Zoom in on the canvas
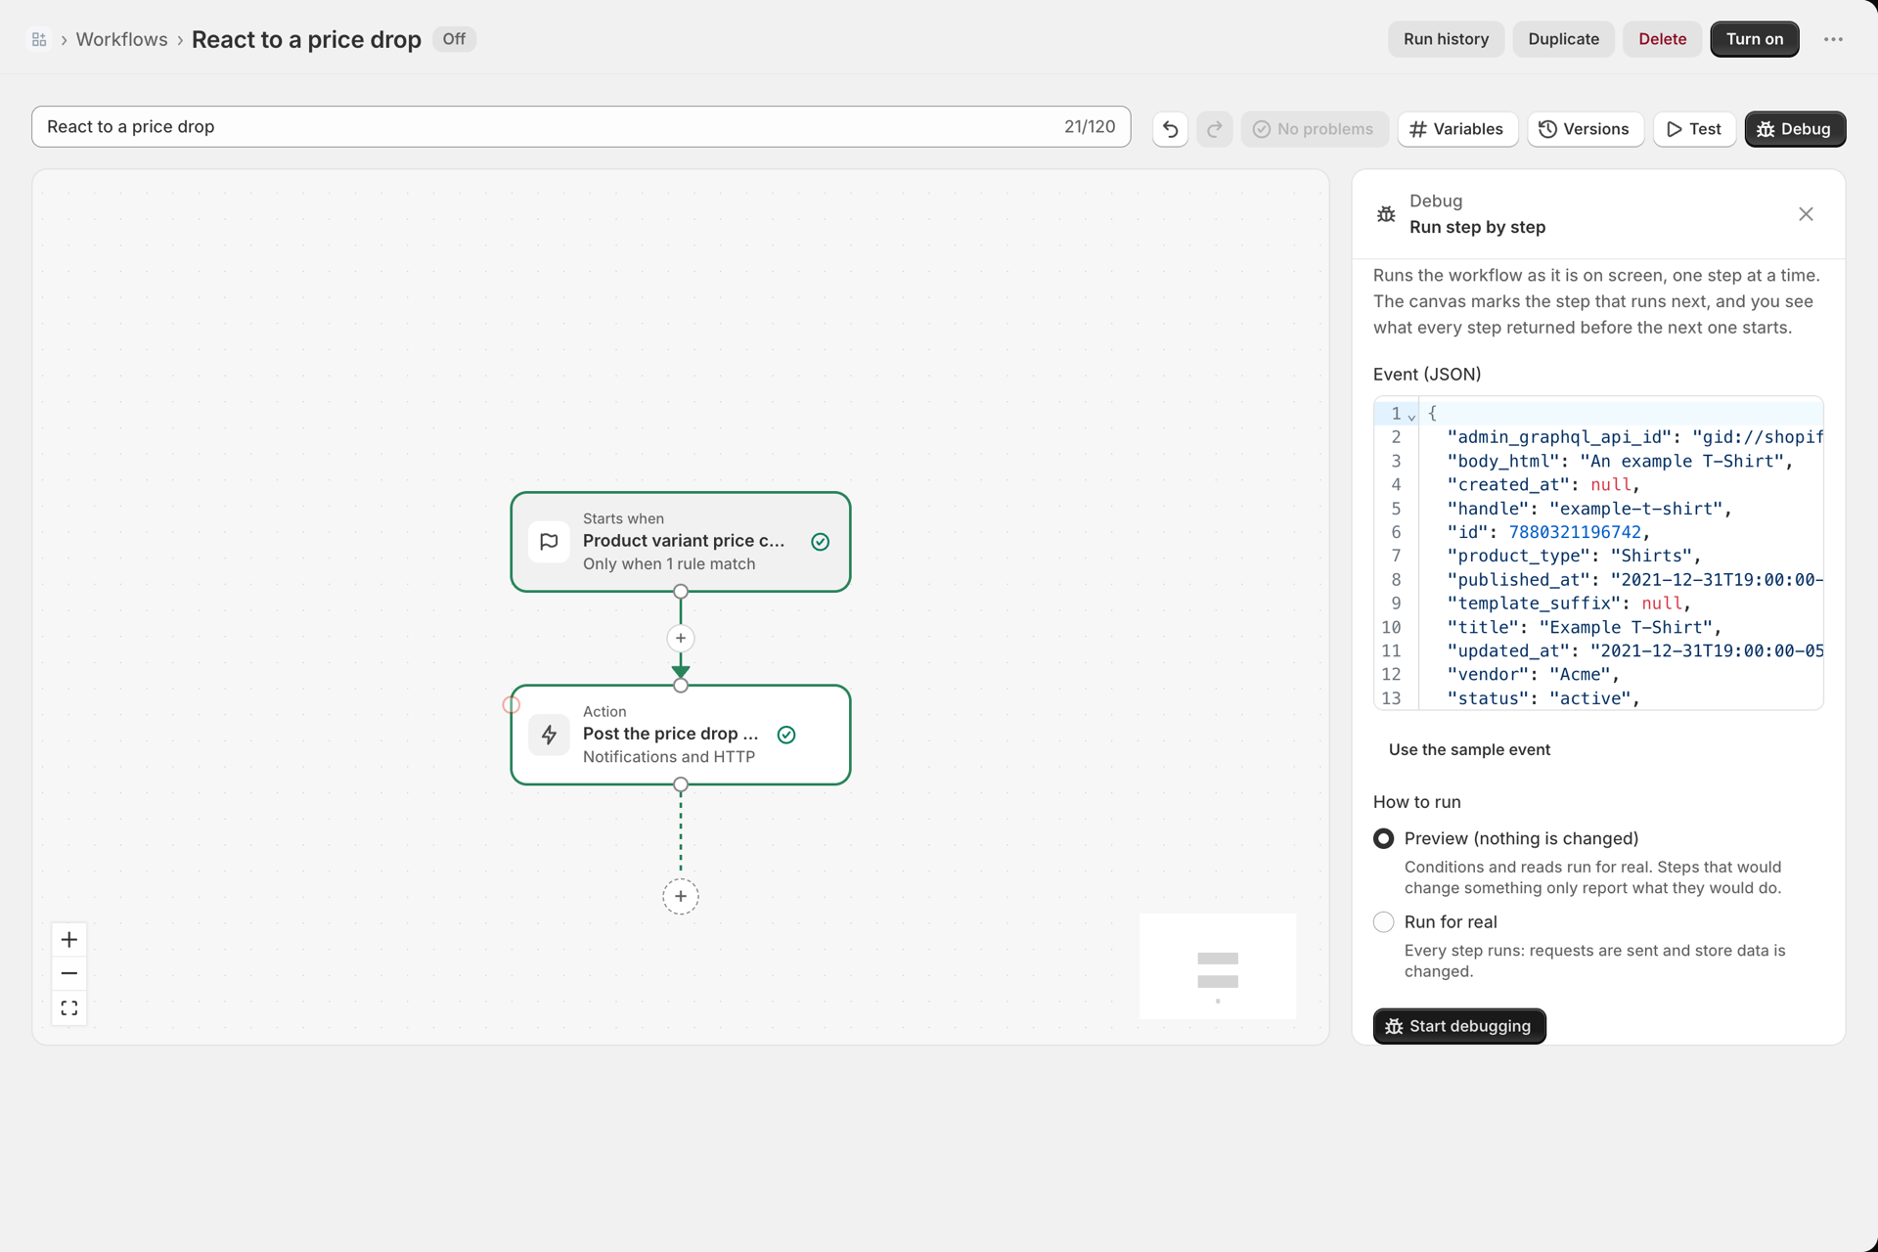The width and height of the screenshot is (1878, 1252). coord(69,940)
